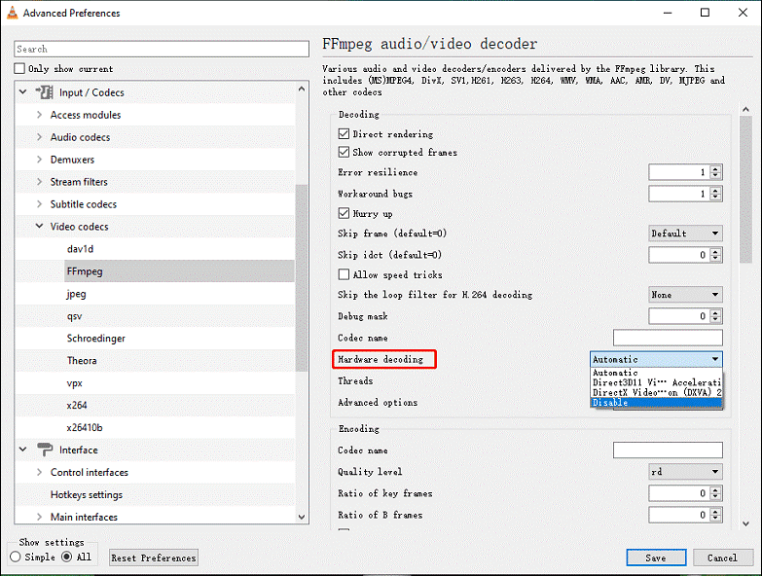Click the Debug mask spinner arrows

click(x=715, y=316)
